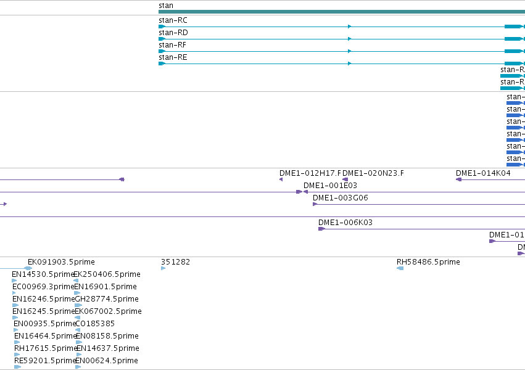Screen dimensions: 525x370
Task: Select the DME1-001E03 feature label
Action: (330, 186)
